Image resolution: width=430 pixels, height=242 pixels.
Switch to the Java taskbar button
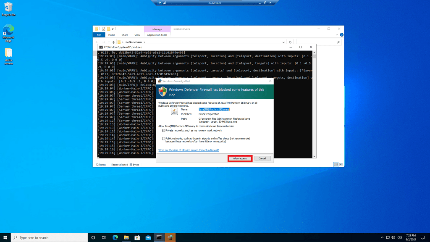click(170, 238)
